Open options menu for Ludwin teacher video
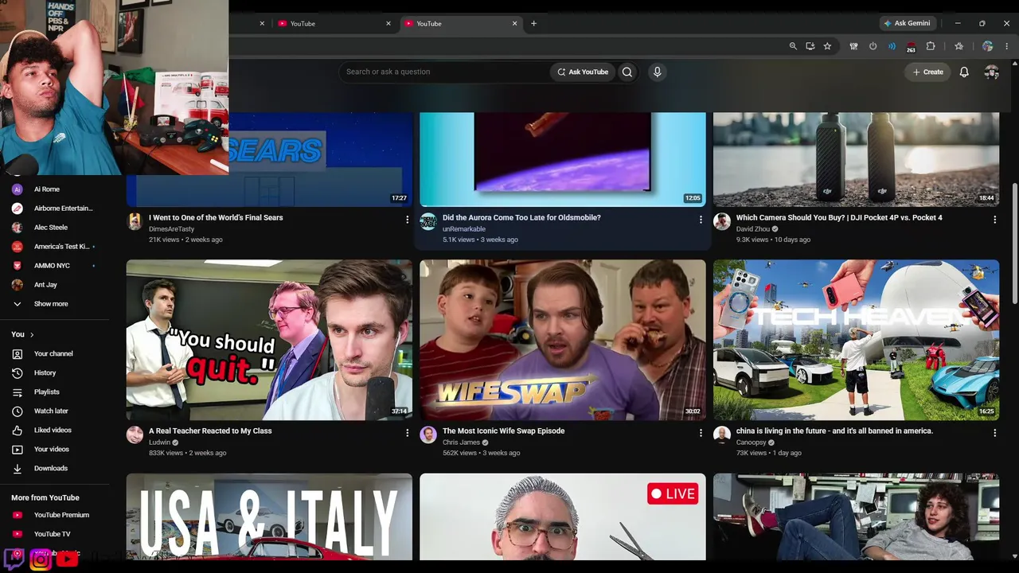The image size is (1019, 573). pyautogui.click(x=407, y=432)
